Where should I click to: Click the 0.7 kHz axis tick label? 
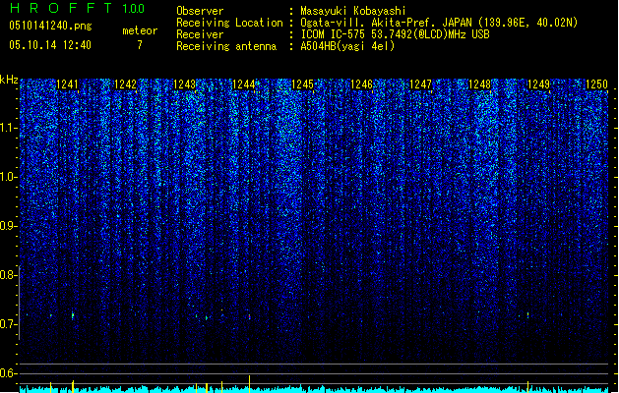(x=8, y=324)
